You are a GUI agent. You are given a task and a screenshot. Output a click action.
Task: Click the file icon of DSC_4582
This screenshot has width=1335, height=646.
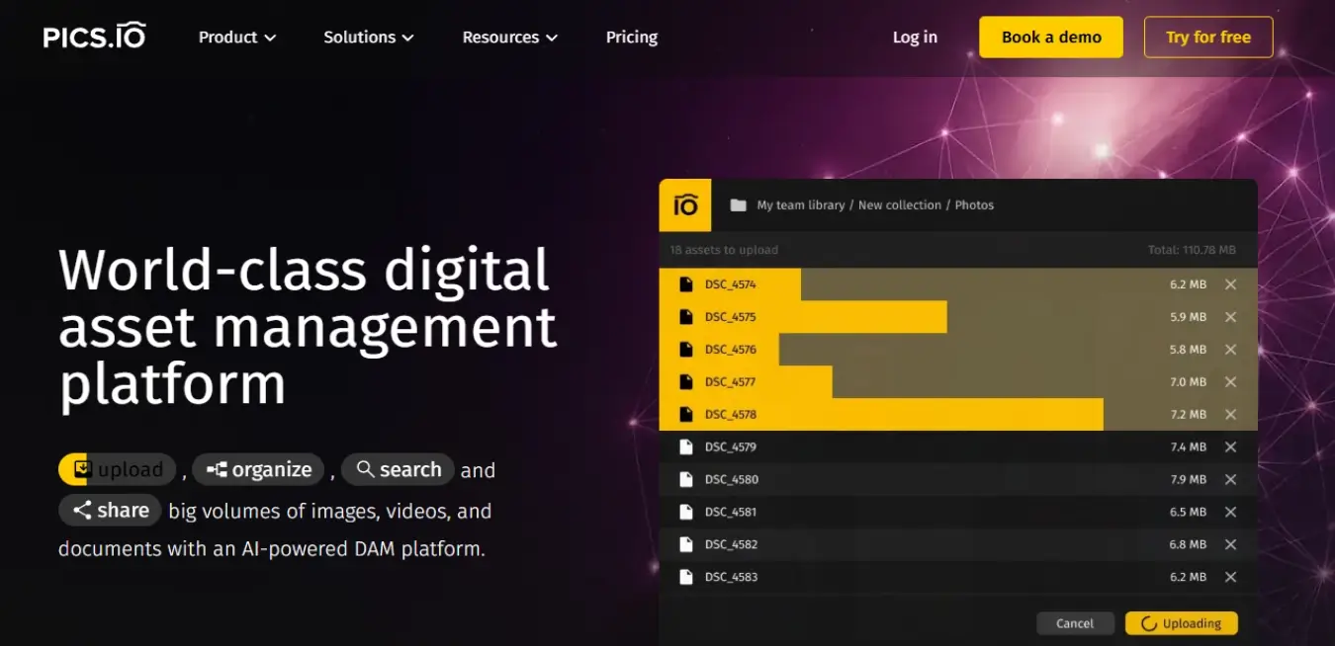[x=685, y=544]
